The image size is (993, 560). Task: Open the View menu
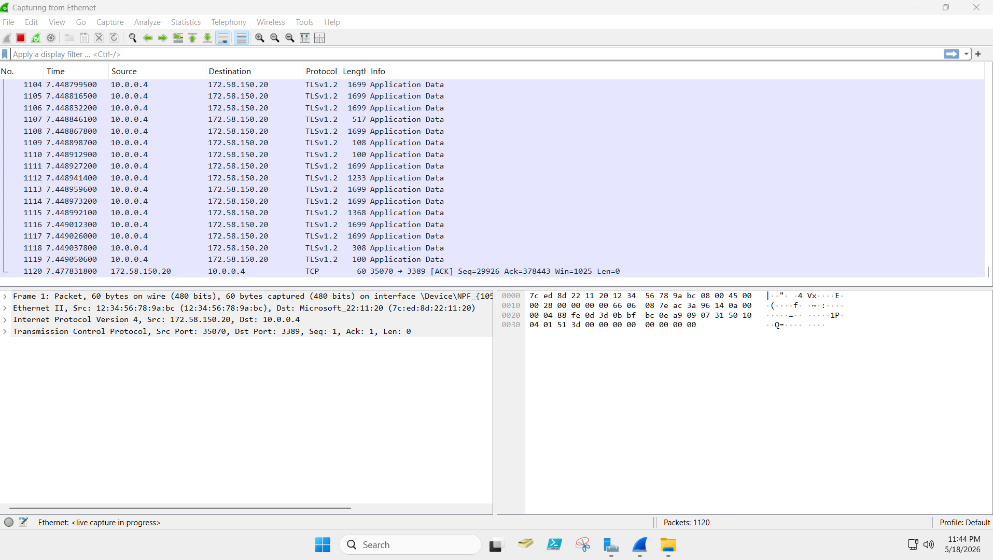(57, 22)
